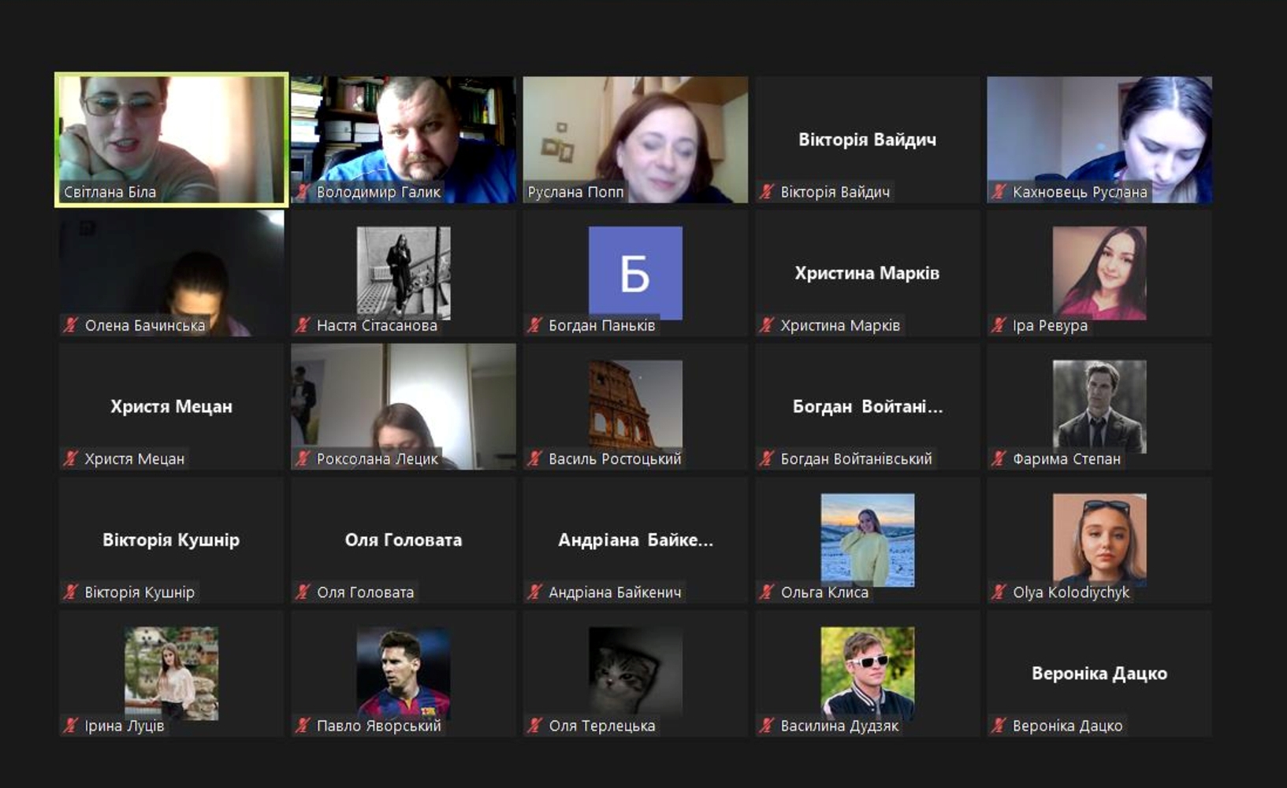Click muted mic icon beside Володимир Галик
This screenshot has height=788, width=1287.
303,191
